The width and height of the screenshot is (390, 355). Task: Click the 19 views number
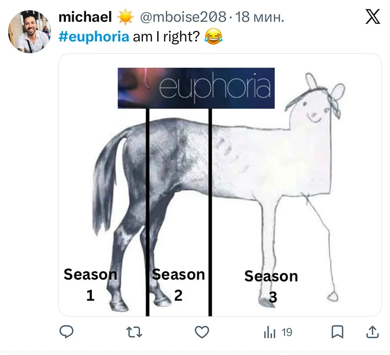pos(287,333)
